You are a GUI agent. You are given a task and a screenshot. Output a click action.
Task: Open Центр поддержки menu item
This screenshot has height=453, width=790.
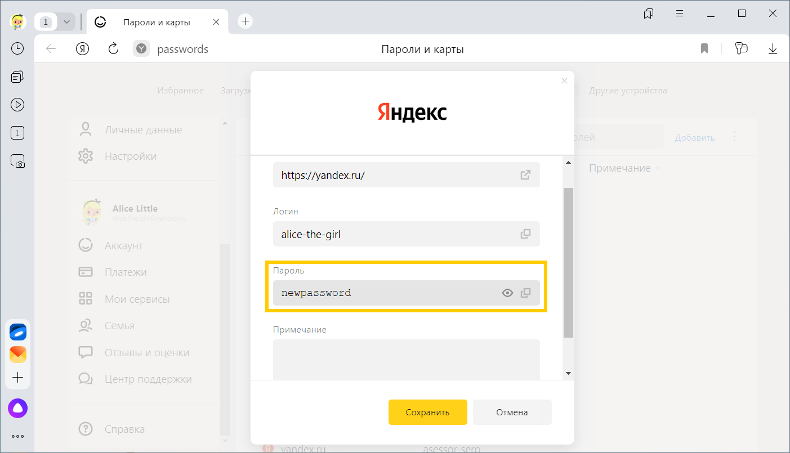(x=148, y=379)
